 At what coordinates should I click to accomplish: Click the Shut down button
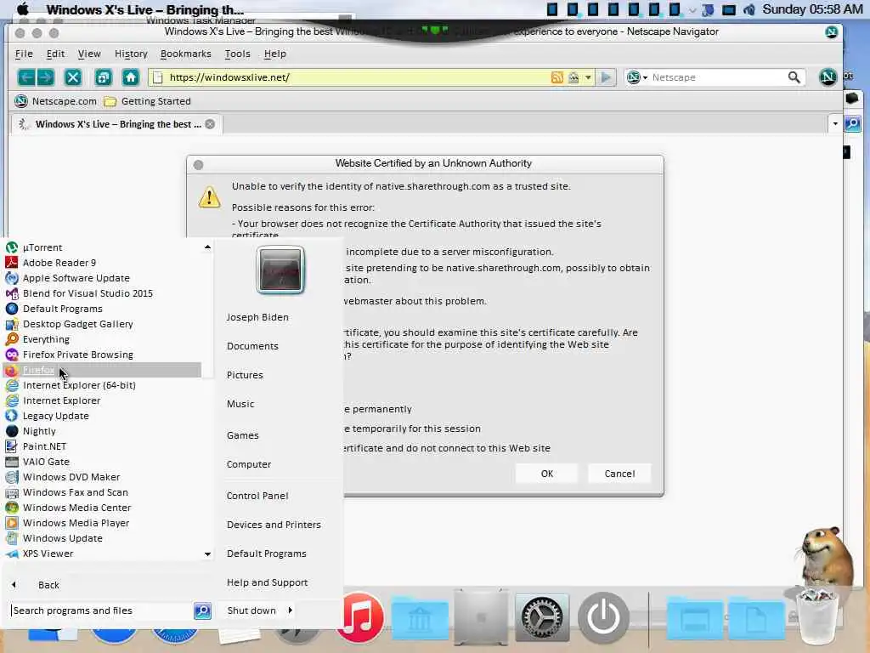tap(251, 610)
